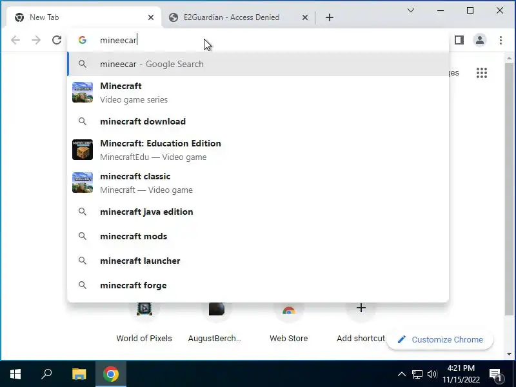
Task: Open the Google apps grid
Action: click(x=481, y=73)
